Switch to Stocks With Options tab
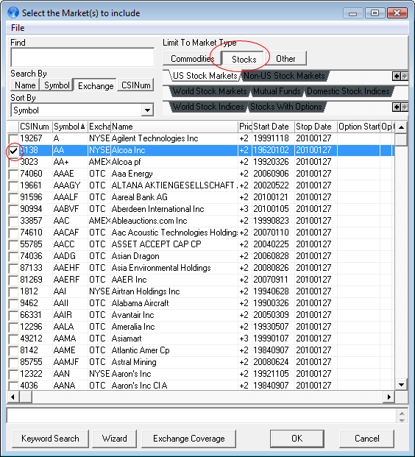 tap(286, 107)
